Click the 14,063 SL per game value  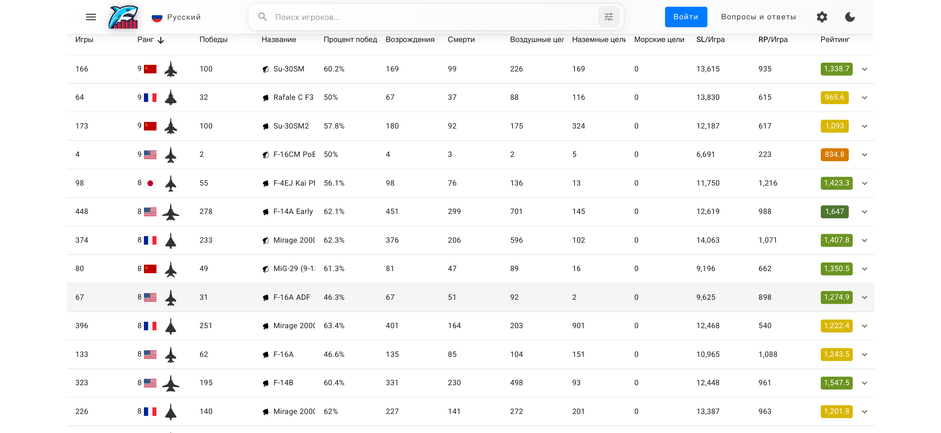(708, 241)
